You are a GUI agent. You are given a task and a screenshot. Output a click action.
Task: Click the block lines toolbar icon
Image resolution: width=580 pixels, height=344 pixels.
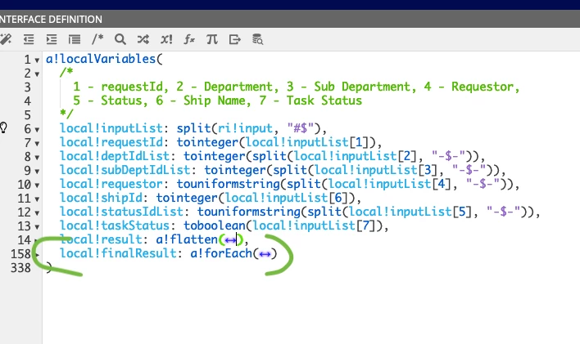[75, 39]
